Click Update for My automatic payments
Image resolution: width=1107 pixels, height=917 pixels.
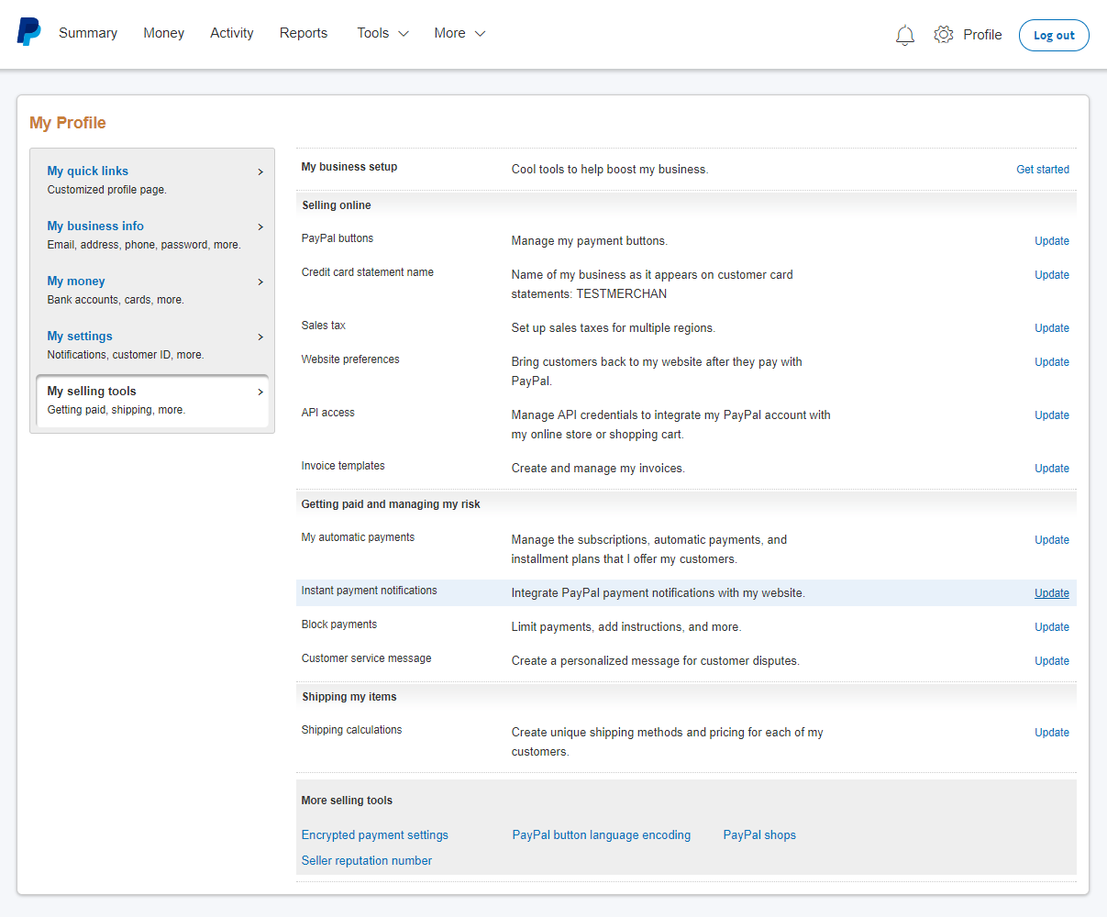(1052, 540)
